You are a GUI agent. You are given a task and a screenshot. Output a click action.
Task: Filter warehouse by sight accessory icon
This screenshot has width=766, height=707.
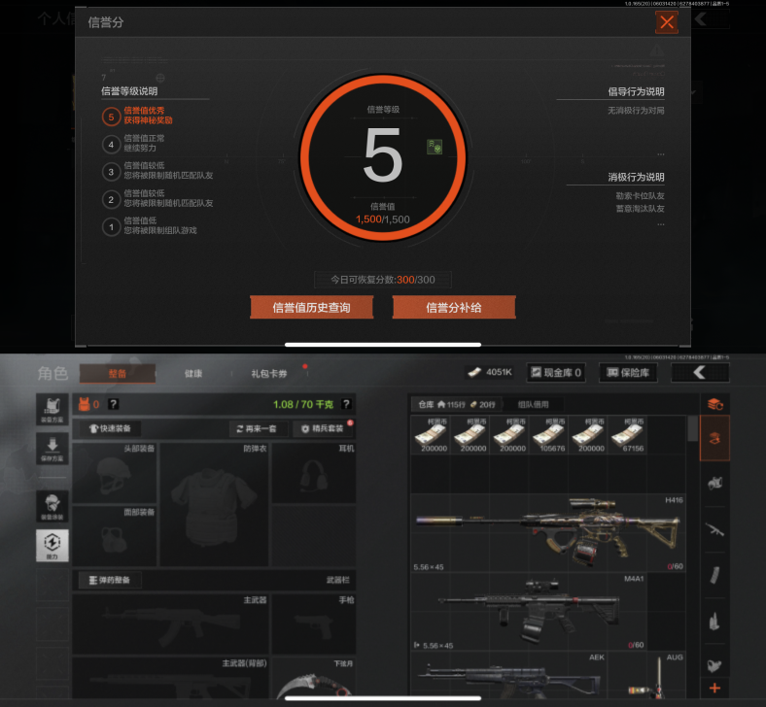click(x=714, y=664)
